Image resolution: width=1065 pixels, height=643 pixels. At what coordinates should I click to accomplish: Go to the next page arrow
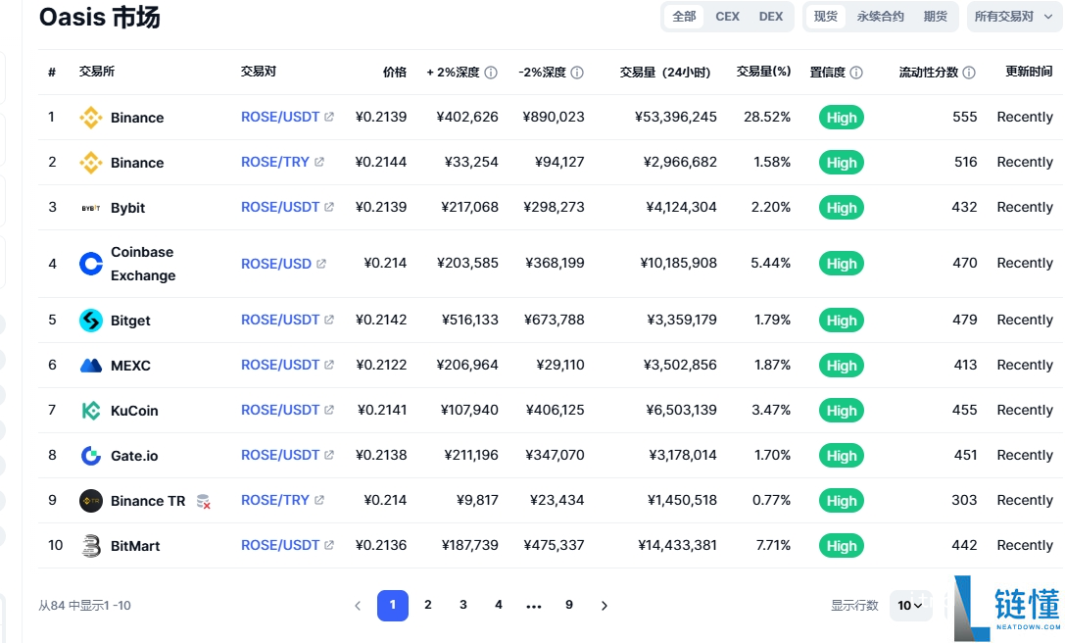[604, 606]
